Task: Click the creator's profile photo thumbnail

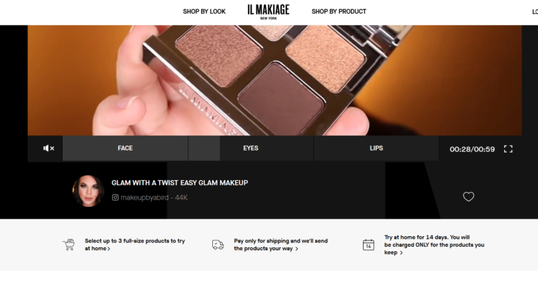Action: [x=88, y=191]
